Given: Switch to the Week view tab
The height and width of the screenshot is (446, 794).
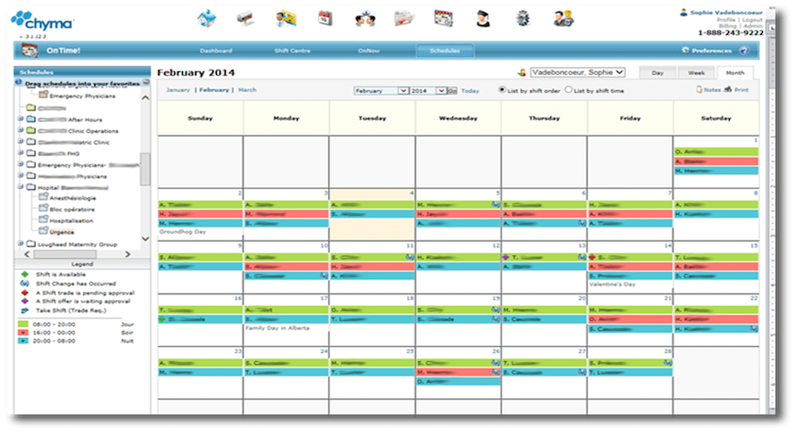Looking at the screenshot, I should click(x=696, y=73).
